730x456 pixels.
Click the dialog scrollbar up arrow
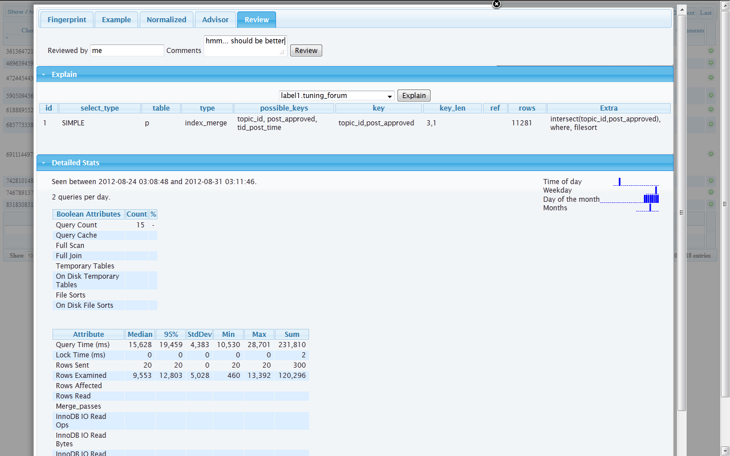(x=681, y=11)
